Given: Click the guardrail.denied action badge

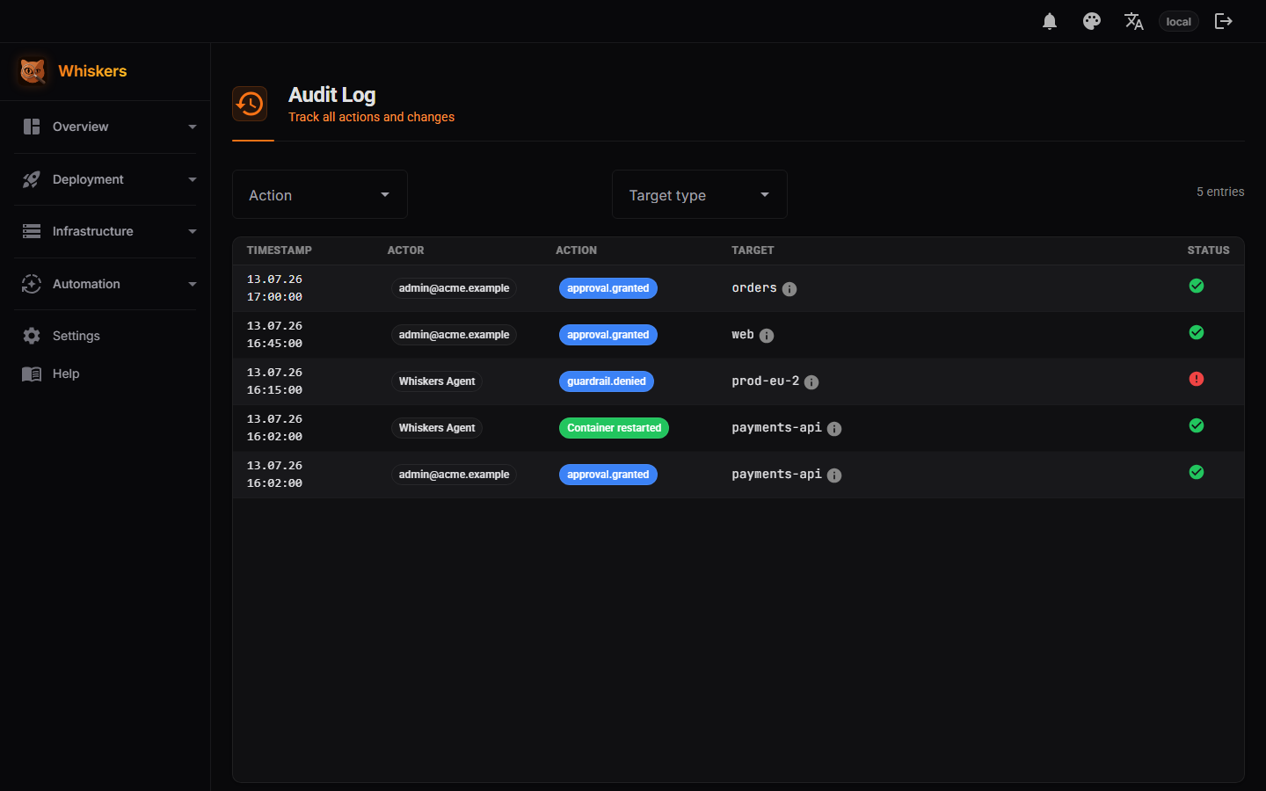Looking at the screenshot, I should coord(607,381).
